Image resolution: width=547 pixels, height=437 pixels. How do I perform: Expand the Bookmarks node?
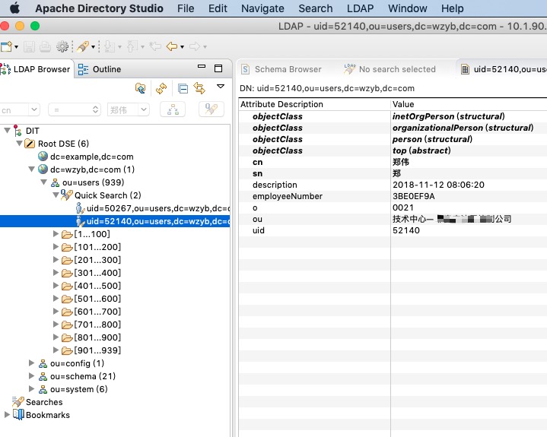pos(7,415)
